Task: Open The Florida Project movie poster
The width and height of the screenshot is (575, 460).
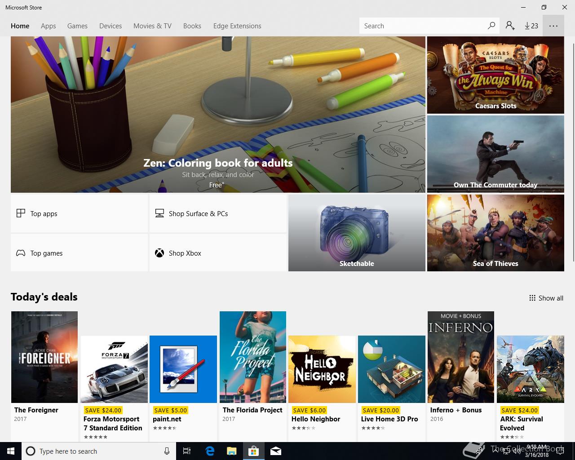Action: (x=253, y=357)
